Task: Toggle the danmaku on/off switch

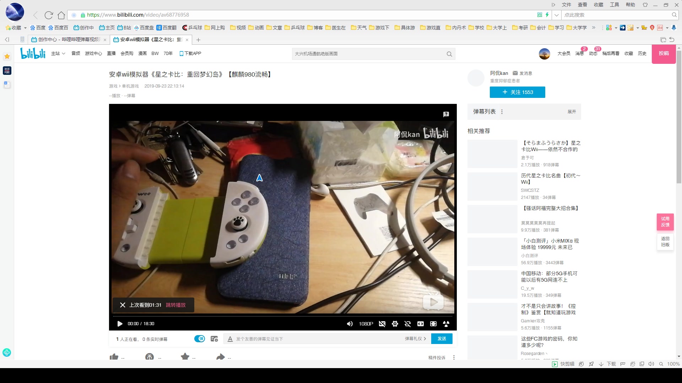Action: point(200,339)
